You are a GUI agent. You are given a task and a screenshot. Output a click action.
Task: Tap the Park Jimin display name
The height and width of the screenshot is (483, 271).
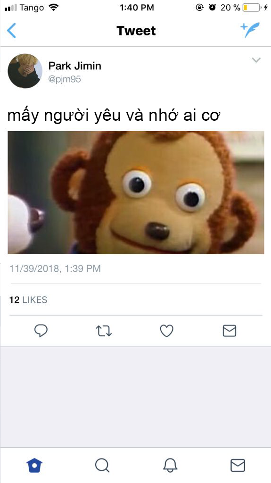tap(75, 66)
